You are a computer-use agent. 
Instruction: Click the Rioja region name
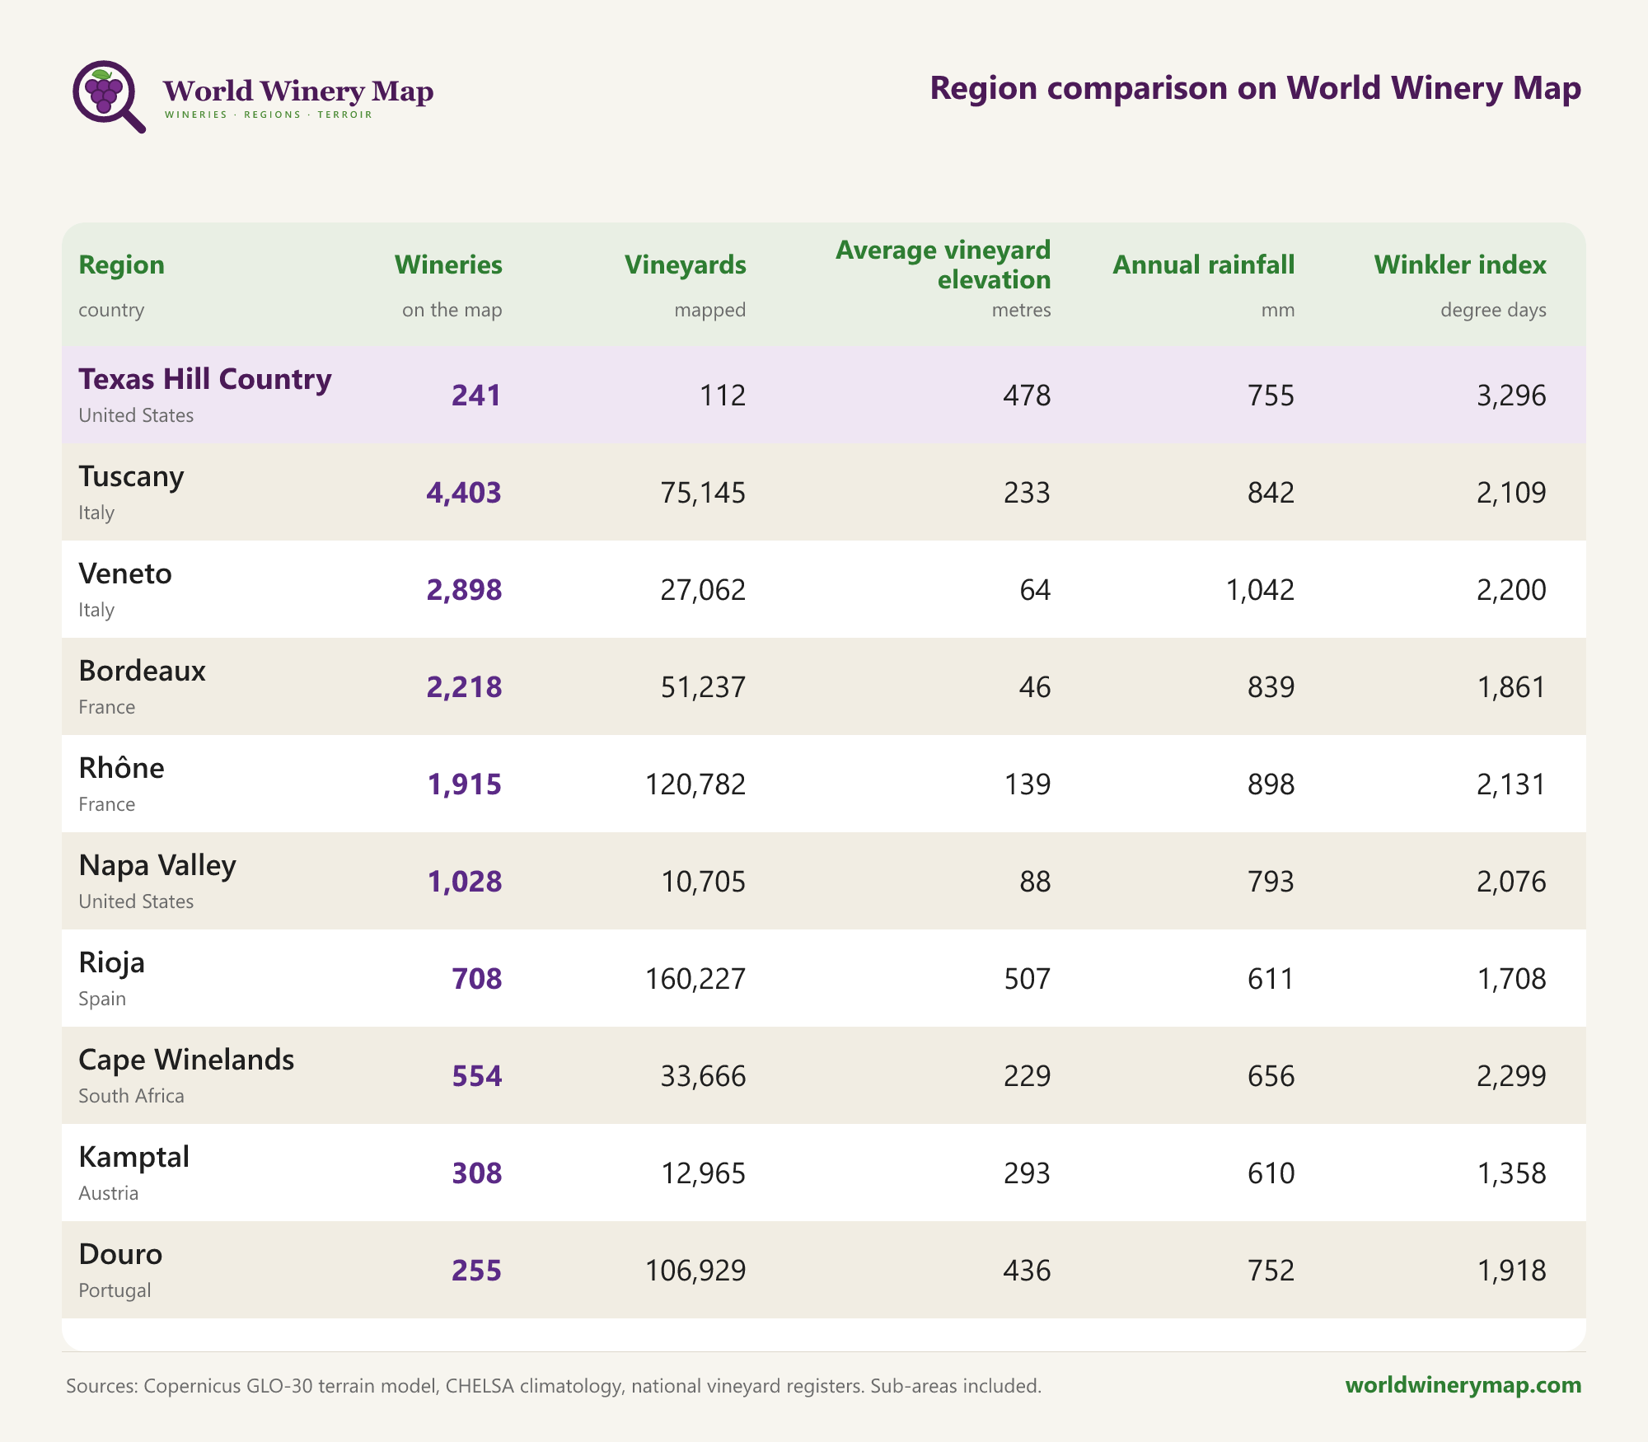click(x=111, y=962)
